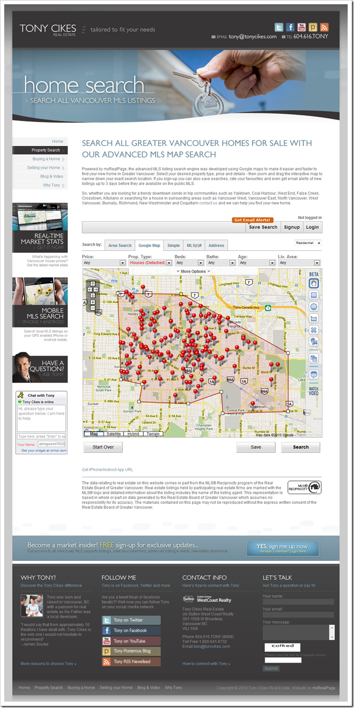
Task: Open Tony's Twitter profile icon in header
Action: pos(279,28)
